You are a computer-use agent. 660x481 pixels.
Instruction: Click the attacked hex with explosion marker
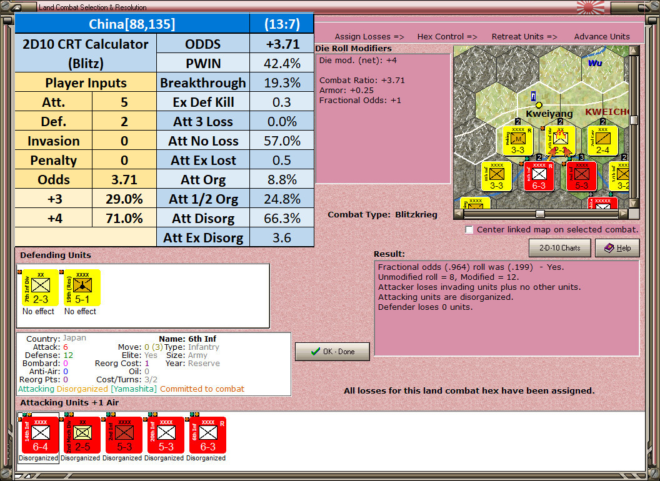click(560, 141)
